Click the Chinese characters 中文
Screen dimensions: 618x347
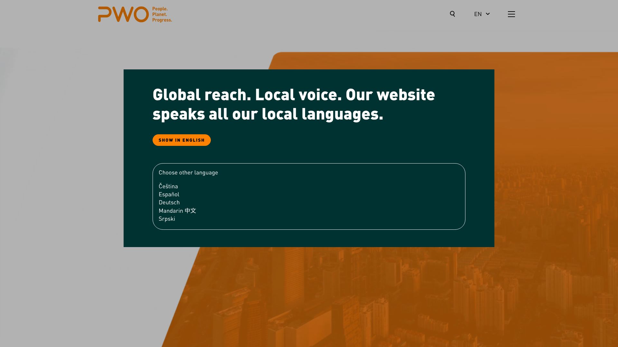(x=190, y=211)
